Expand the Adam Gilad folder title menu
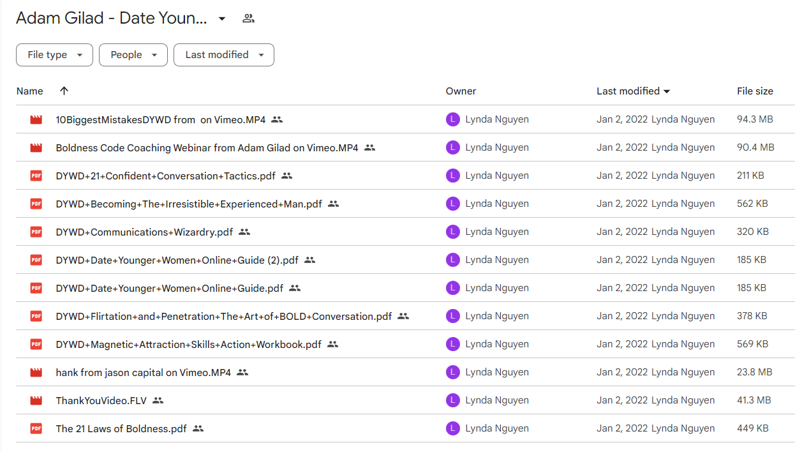The image size is (795, 452). (x=222, y=19)
